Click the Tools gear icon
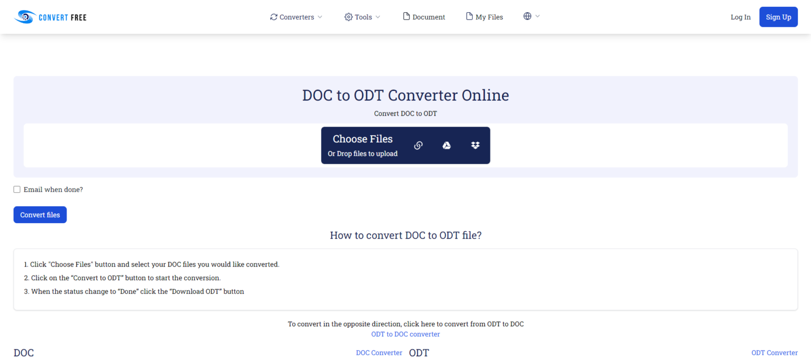Viewport: 811px width, 361px height. tap(348, 16)
